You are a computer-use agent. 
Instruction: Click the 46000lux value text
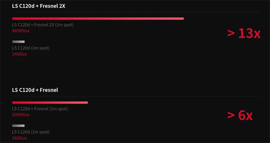tap(21, 31)
